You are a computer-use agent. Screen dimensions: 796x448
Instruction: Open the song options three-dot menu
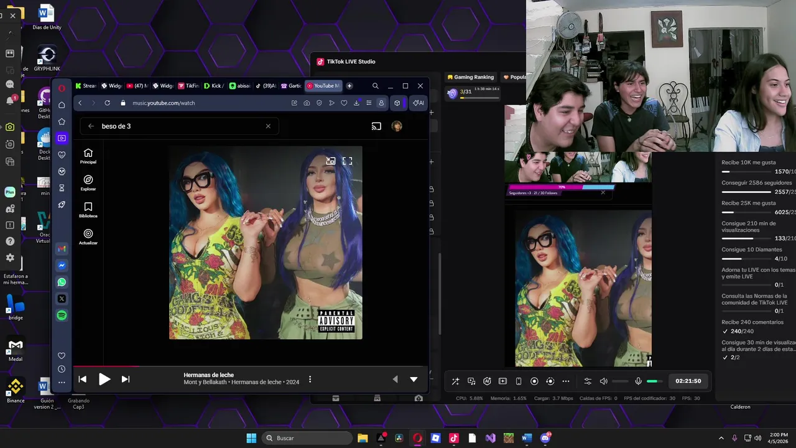pyautogui.click(x=310, y=379)
